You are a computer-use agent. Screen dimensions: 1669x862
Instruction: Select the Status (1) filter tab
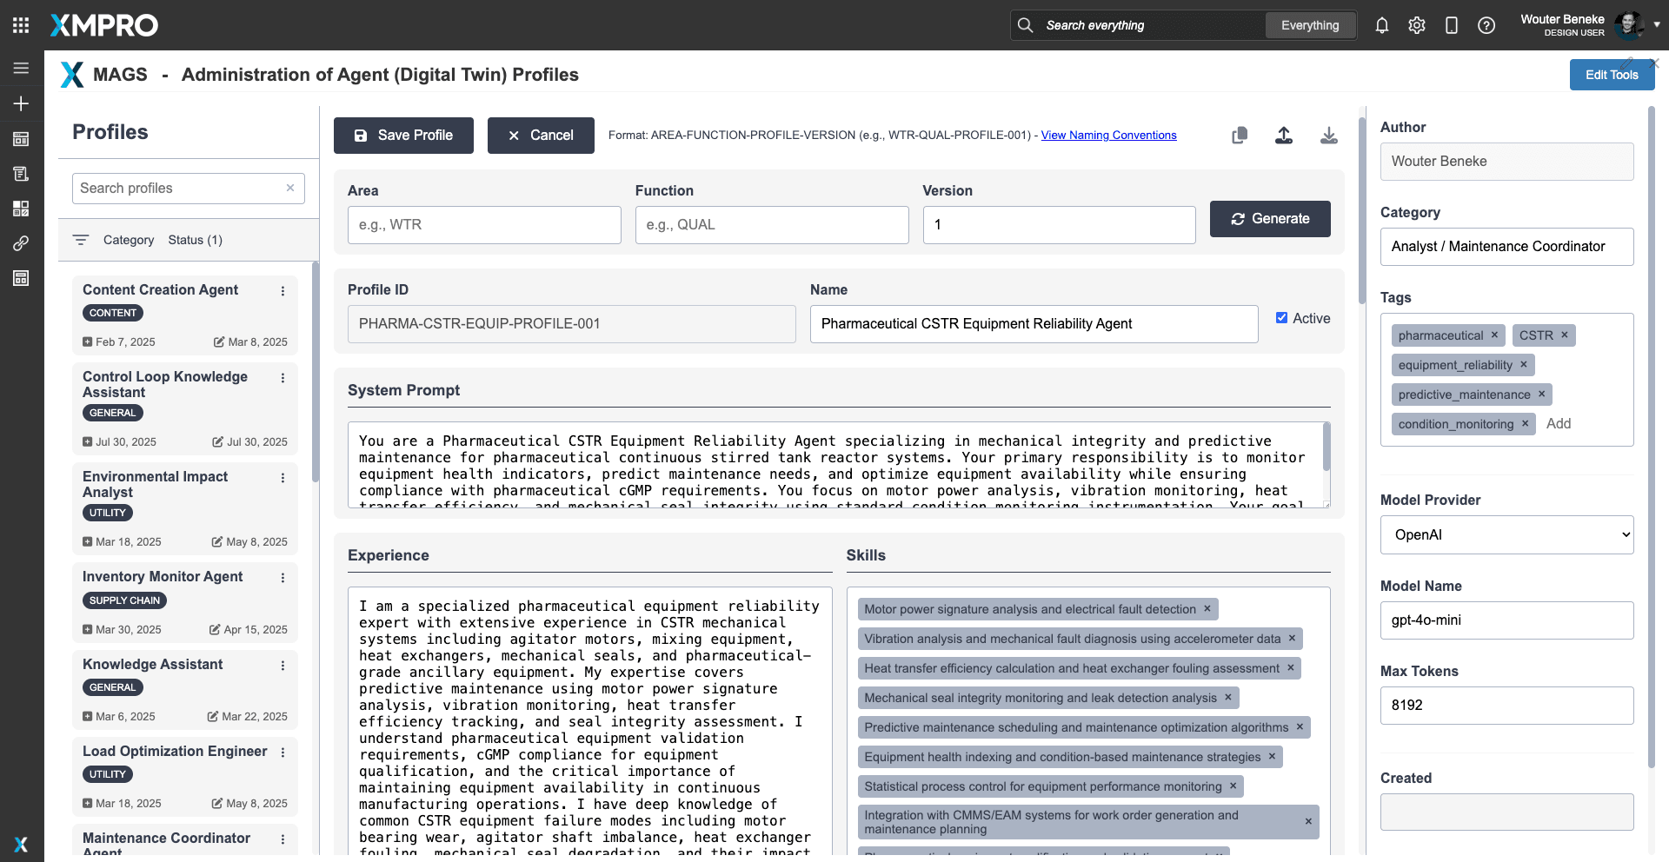[195, 240]
